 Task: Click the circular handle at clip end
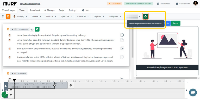54,85
